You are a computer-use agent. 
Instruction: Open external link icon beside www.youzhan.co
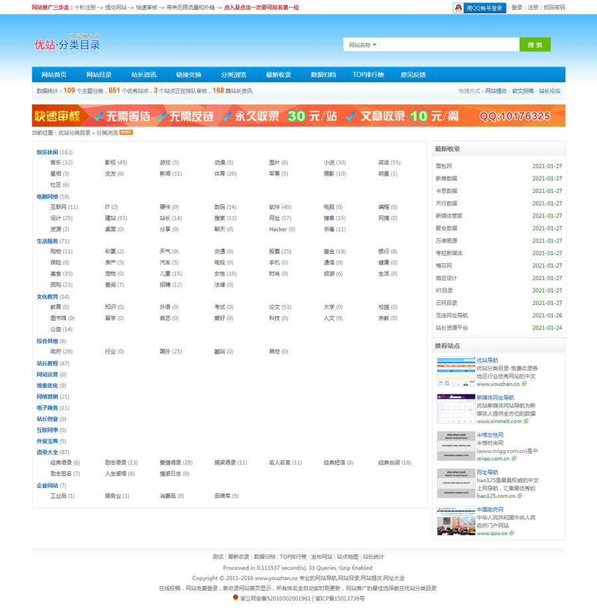click(524, 384)
